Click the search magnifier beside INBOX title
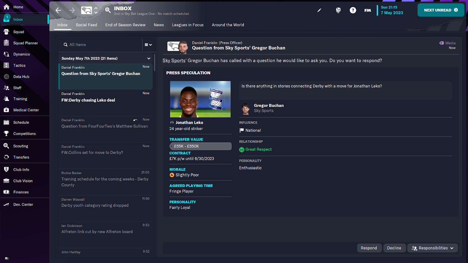Viewport: 468px width, 263px height. [108, 10]
